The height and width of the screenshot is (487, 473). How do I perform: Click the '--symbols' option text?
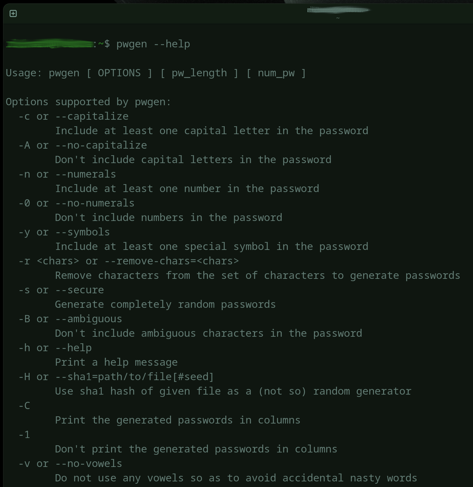82,232
